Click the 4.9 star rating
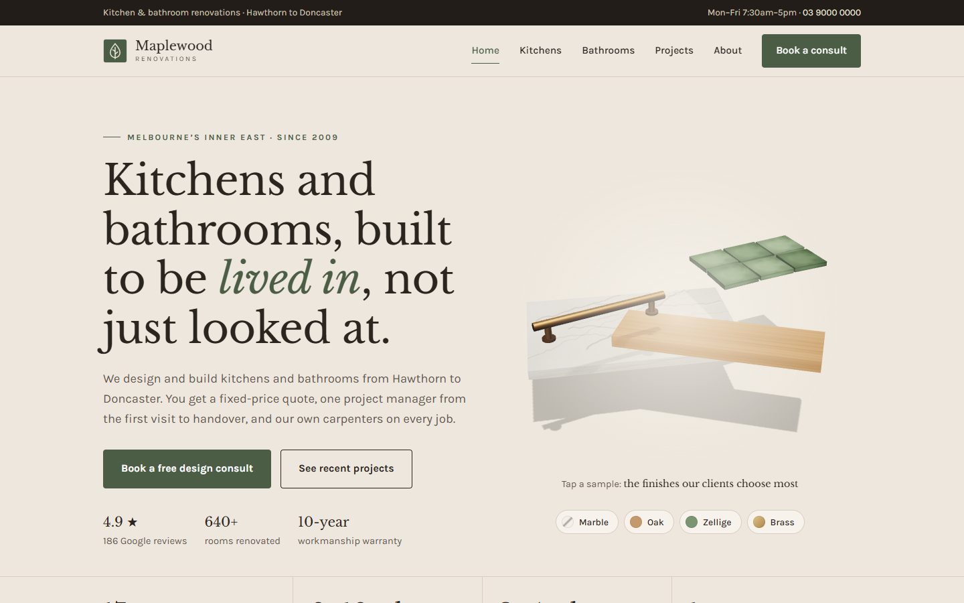 (x=120, y=521)
